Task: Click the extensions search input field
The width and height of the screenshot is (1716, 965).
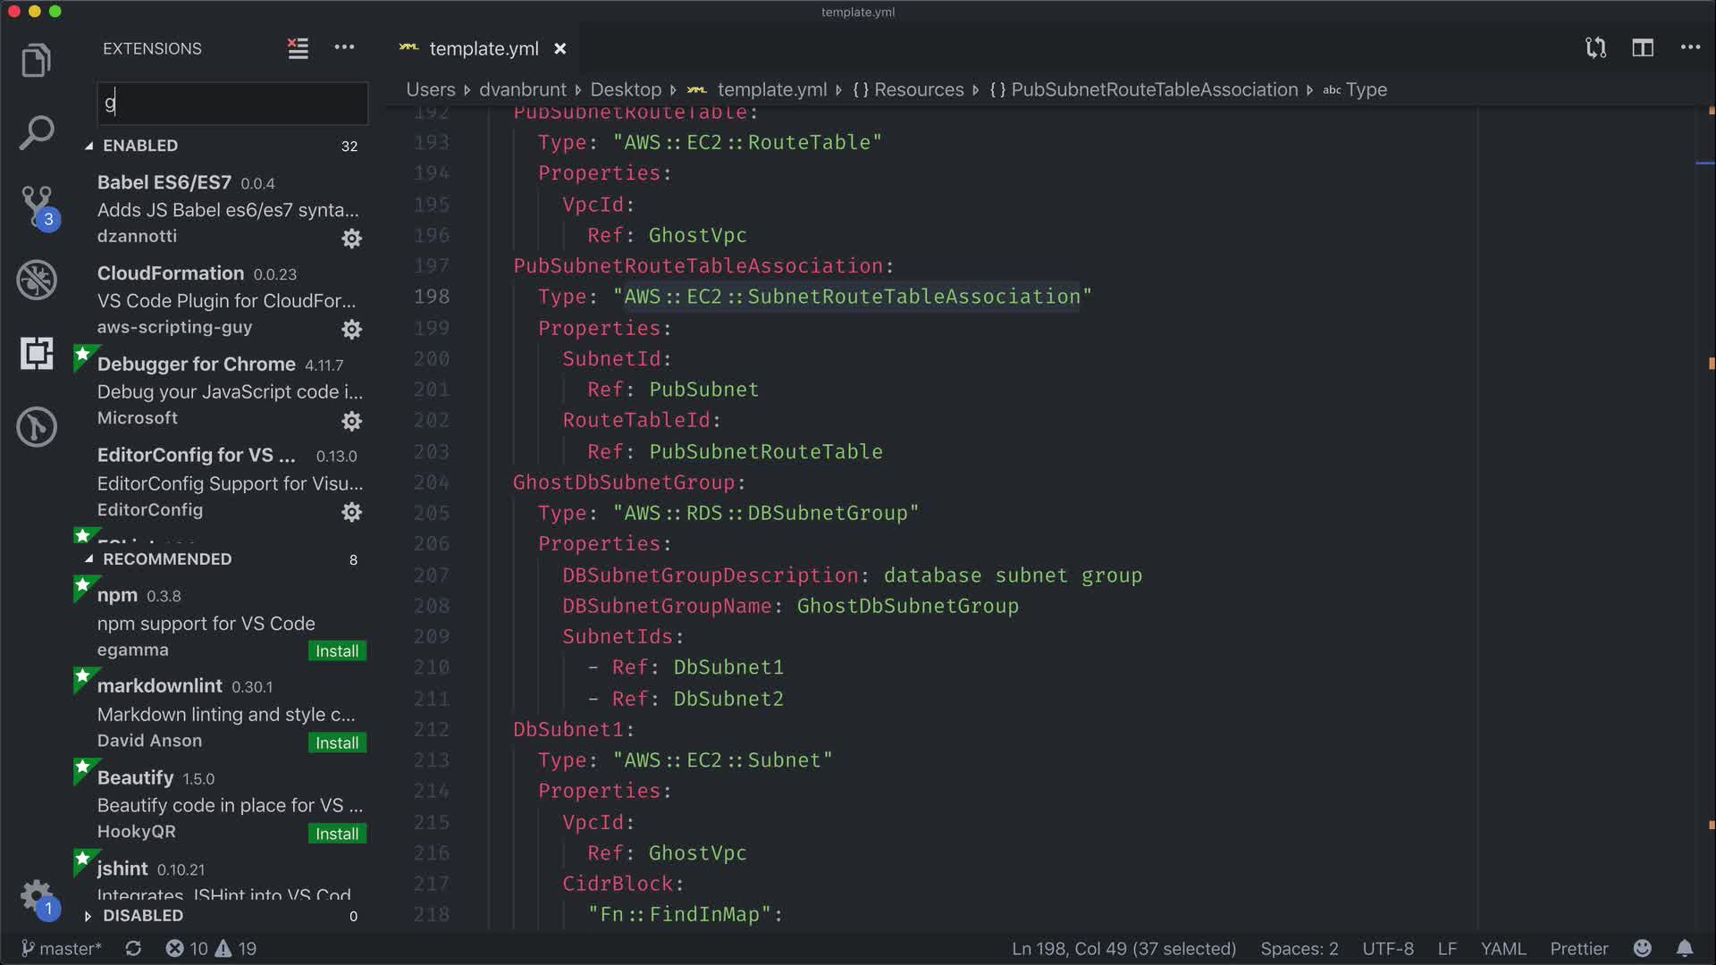Action: click(x=232, y=103)
